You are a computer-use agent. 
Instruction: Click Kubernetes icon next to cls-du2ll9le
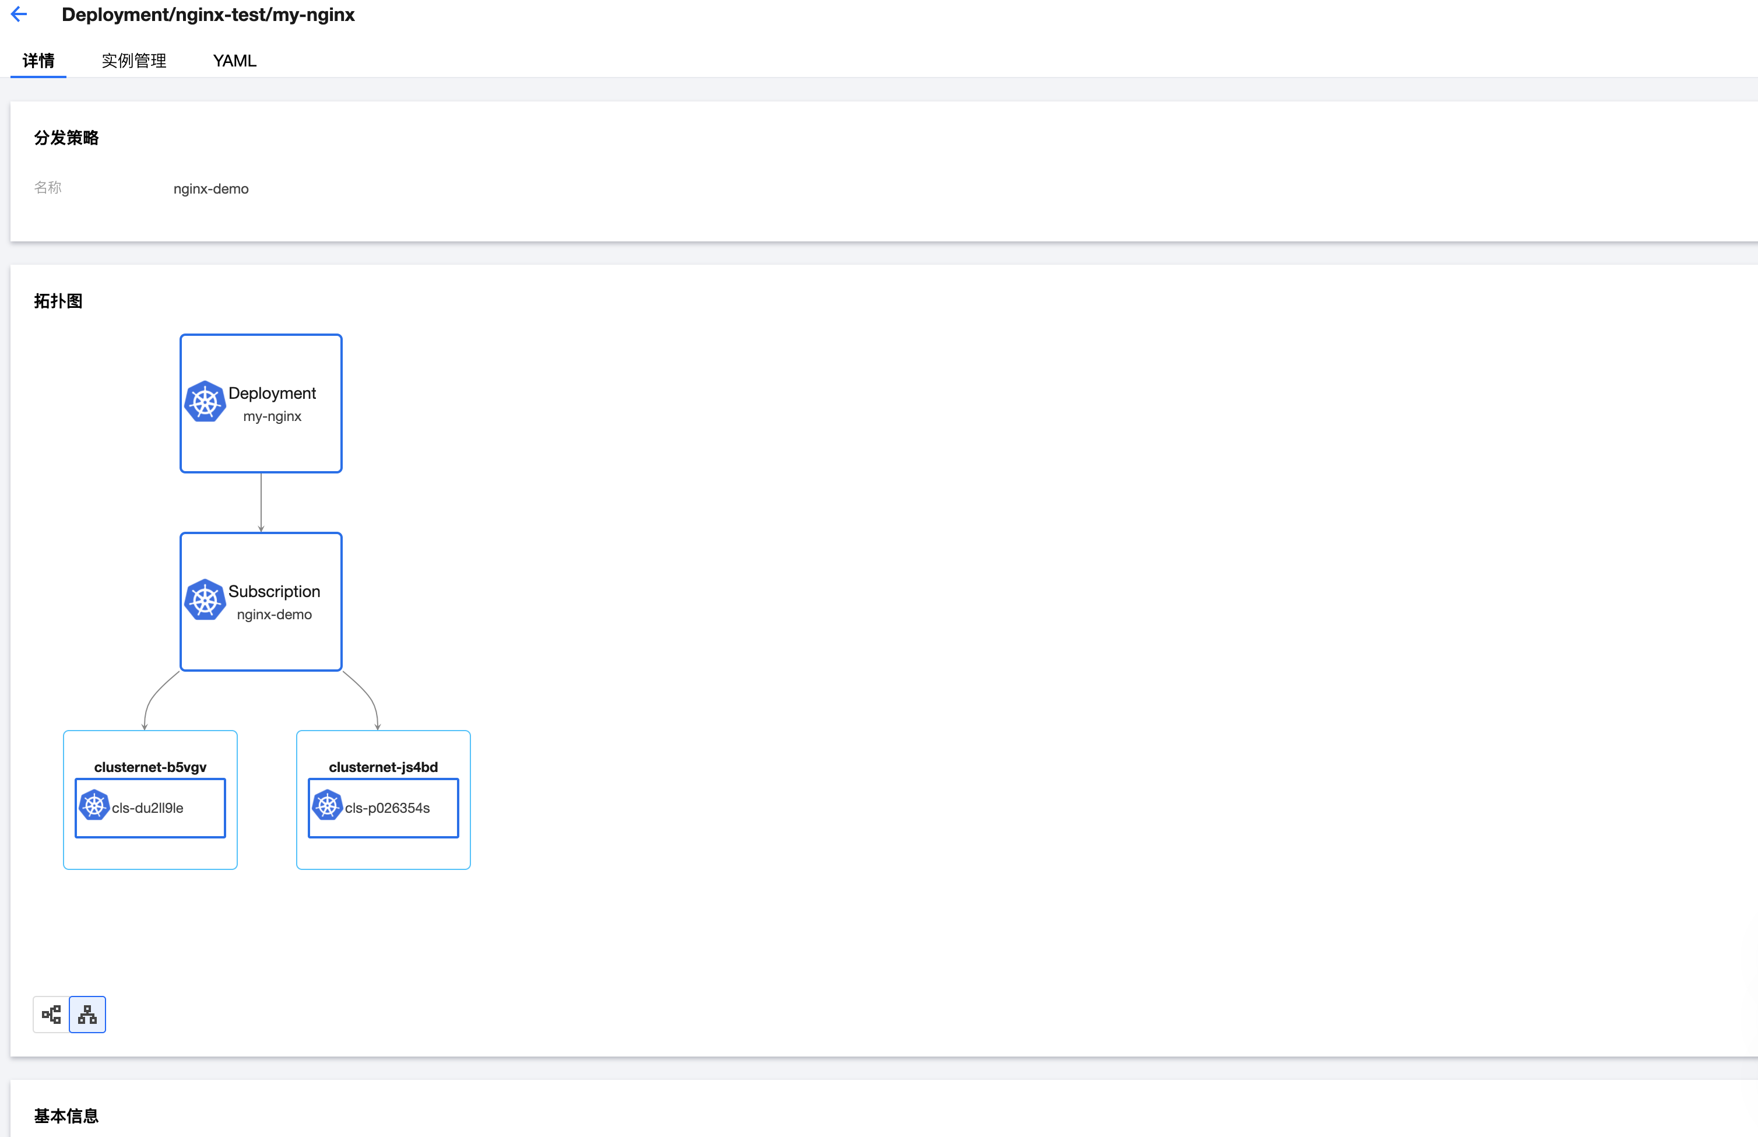[x=94, y=805]
